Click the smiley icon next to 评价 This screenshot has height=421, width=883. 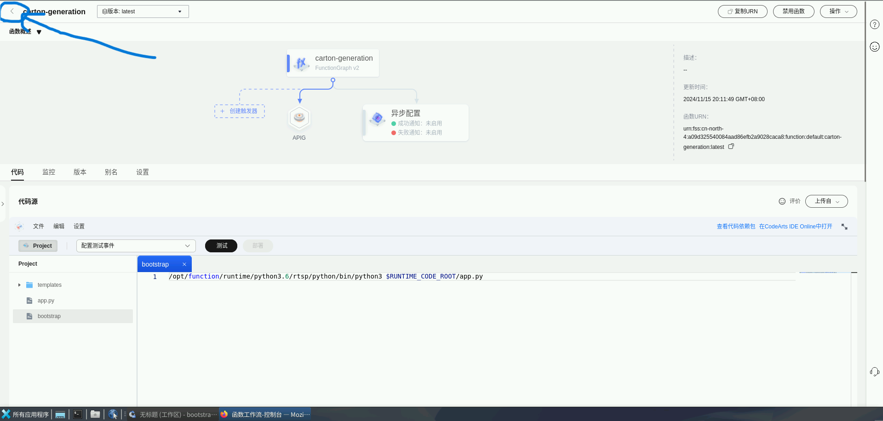click(x=782, y=201)
